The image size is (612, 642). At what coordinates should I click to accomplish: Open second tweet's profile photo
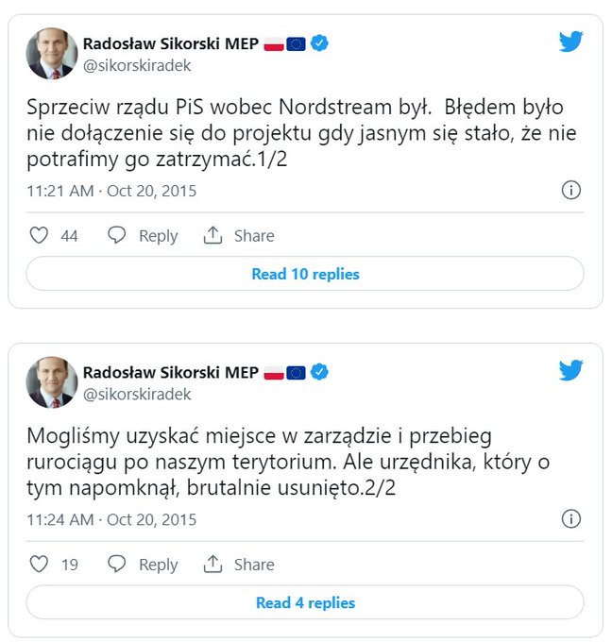pos(51,381)
